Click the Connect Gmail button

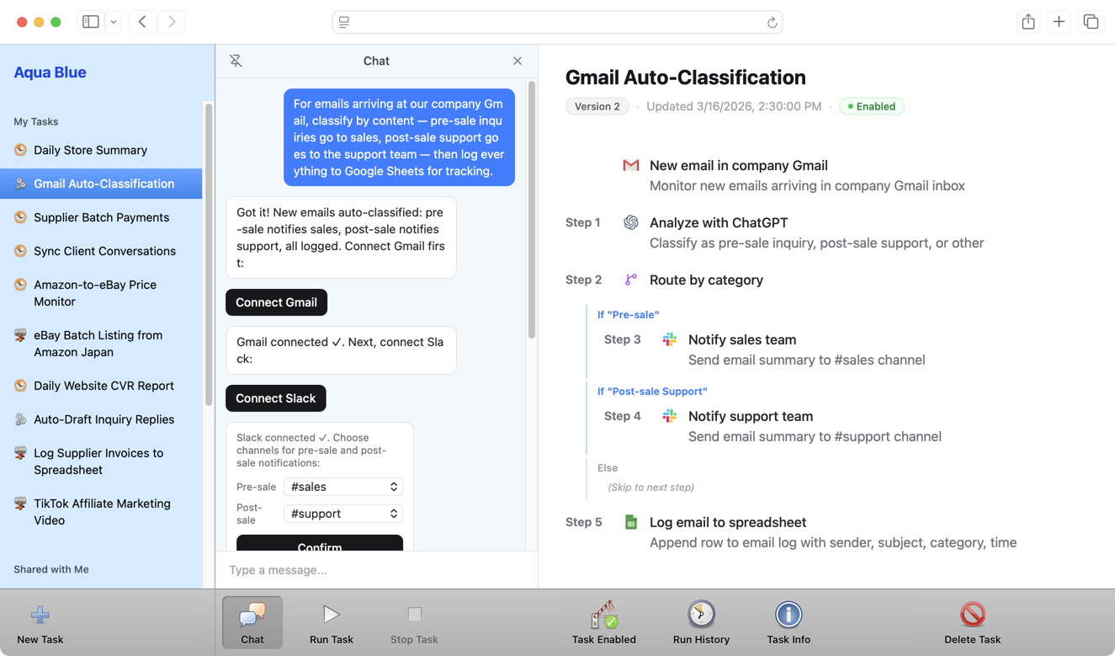tap(276, 302)
